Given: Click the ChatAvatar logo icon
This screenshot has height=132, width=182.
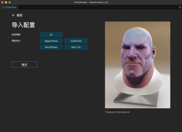Looking at the screenshot, I should coord(3,7).
